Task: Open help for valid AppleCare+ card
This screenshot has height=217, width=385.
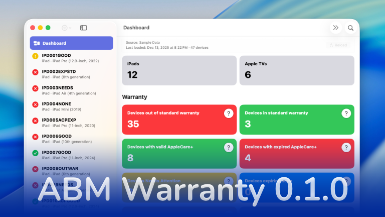Action: [x=229, y=148]
